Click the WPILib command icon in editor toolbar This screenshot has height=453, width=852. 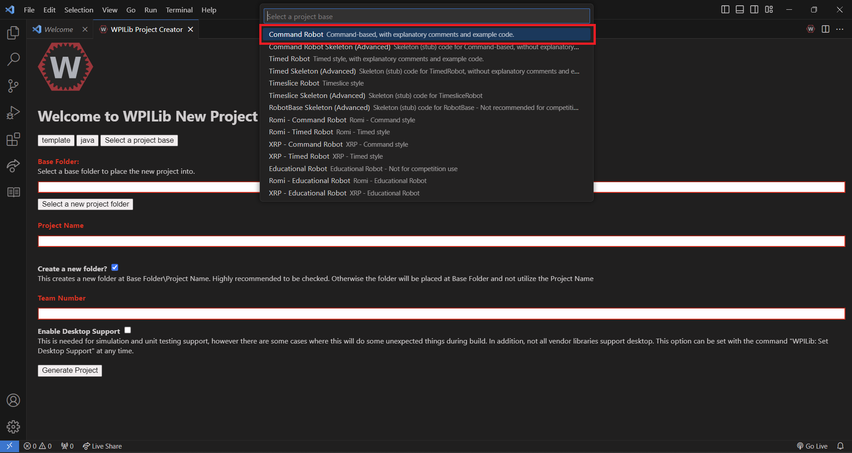tap(811, 29)
